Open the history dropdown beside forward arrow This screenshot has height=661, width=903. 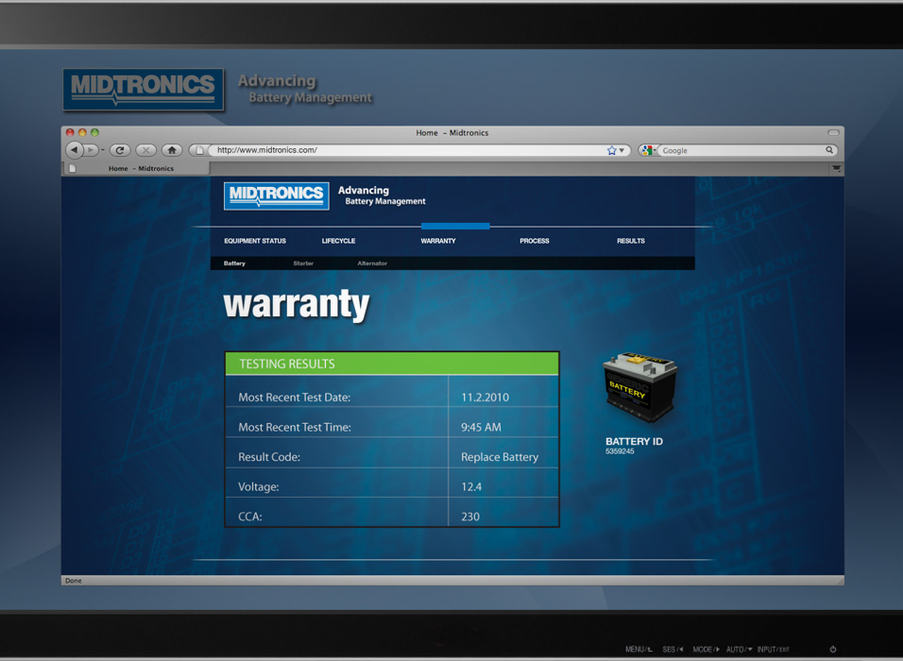tap(103, 150)
